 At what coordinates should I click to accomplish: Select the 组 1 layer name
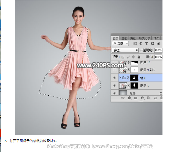143,78
